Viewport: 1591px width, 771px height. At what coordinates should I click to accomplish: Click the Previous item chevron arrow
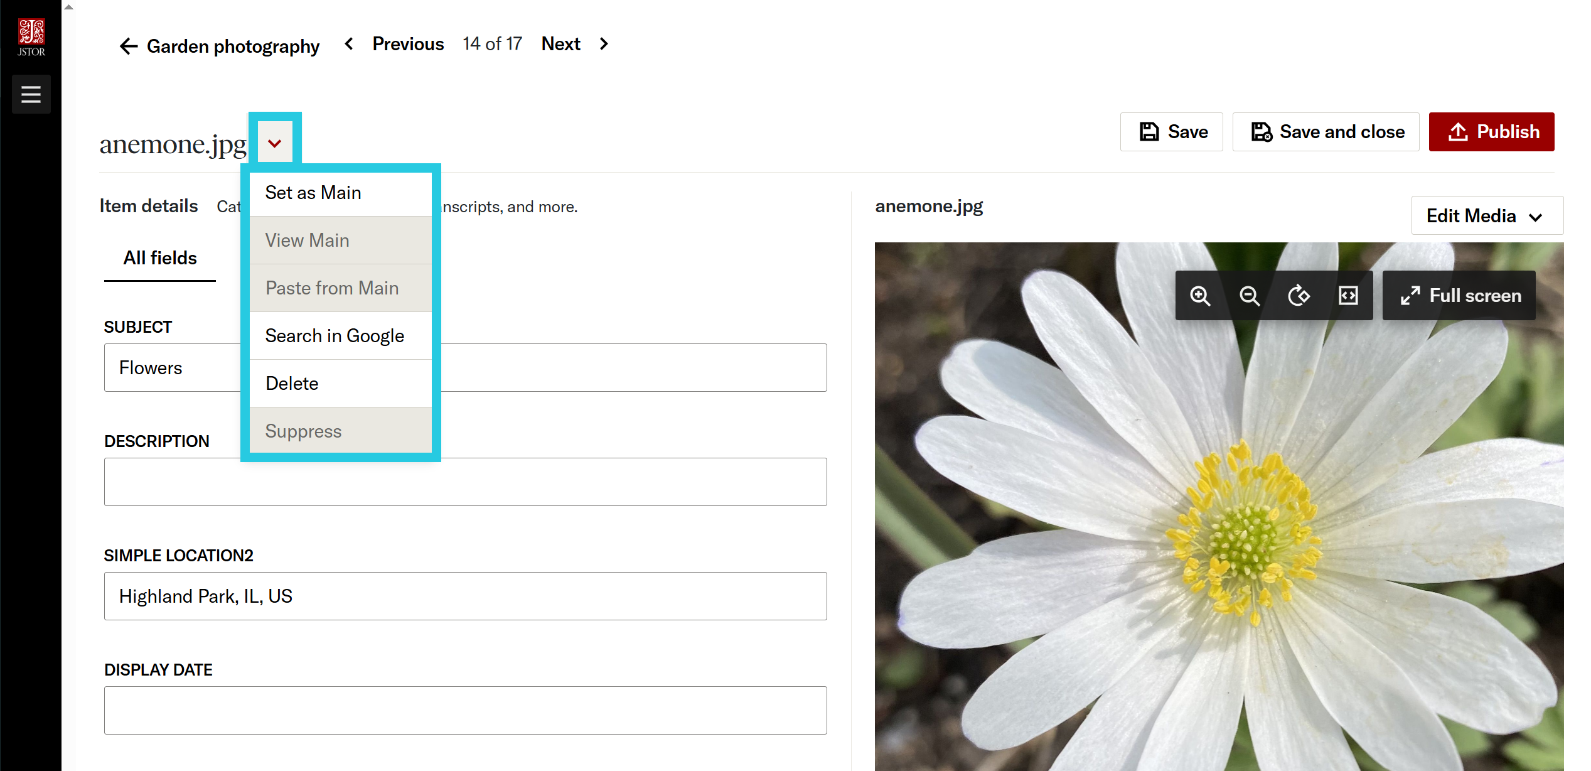point(350,44)
